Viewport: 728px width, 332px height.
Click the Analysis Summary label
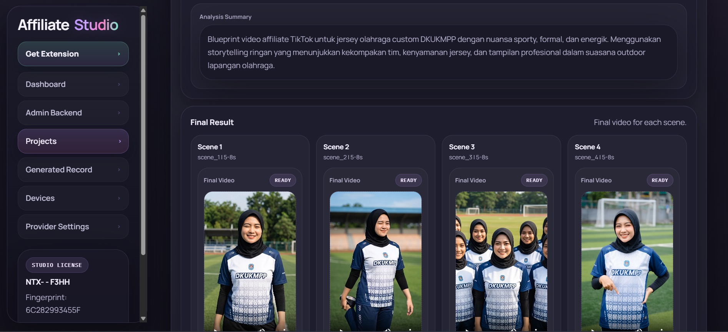225,17
